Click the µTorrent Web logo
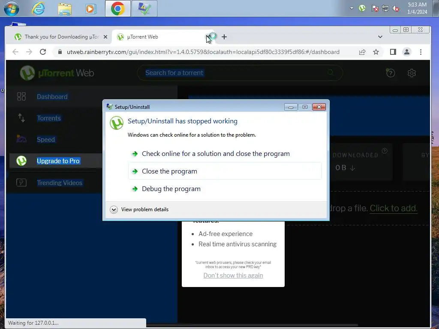Viewport: 439px width, 329px height. click(x=57, y=73)
